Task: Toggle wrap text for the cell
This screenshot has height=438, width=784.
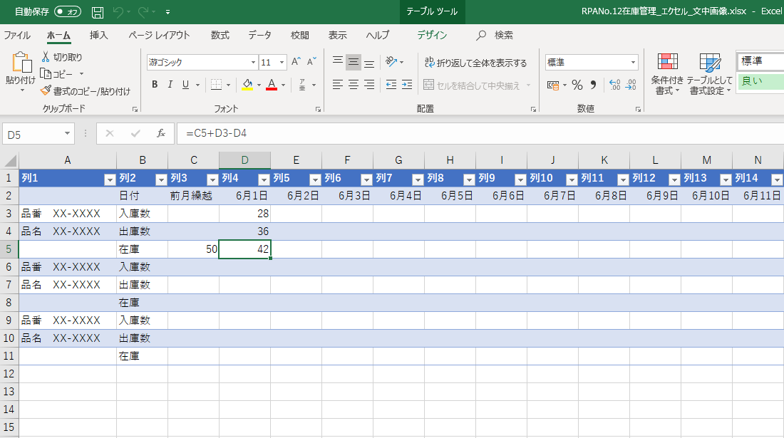Action: point(475,63)
